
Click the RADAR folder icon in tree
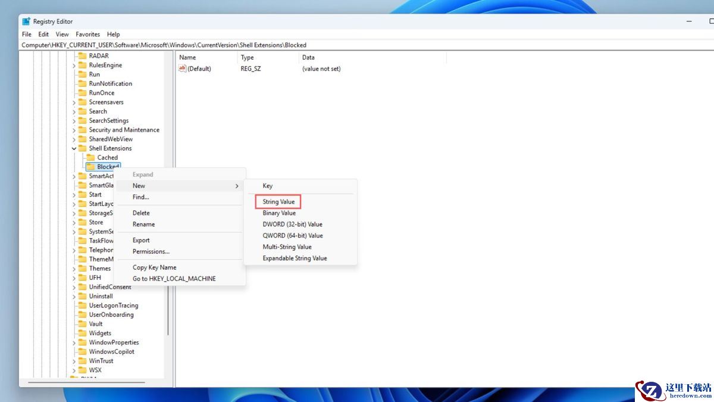coord(83,56)
